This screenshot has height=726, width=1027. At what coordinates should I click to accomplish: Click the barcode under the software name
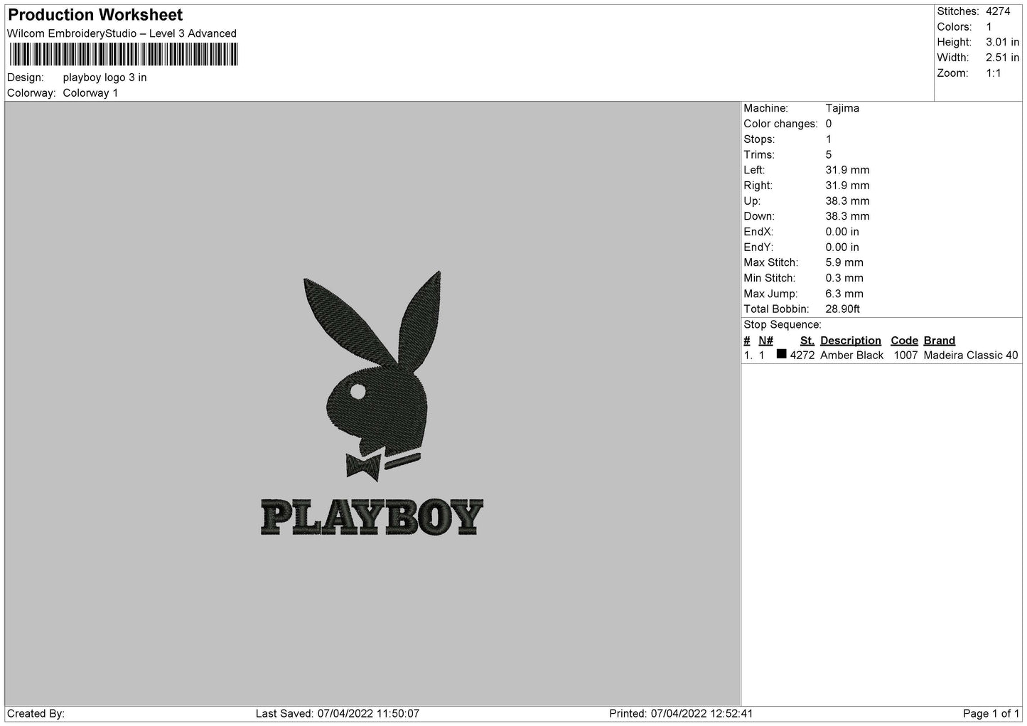123,55
